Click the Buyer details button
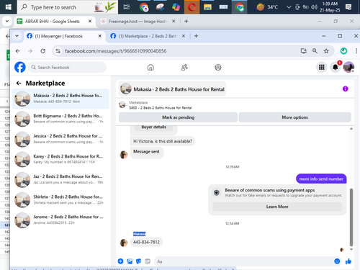The width and height of the screenshot is (360, 270). tap(153, 127)
